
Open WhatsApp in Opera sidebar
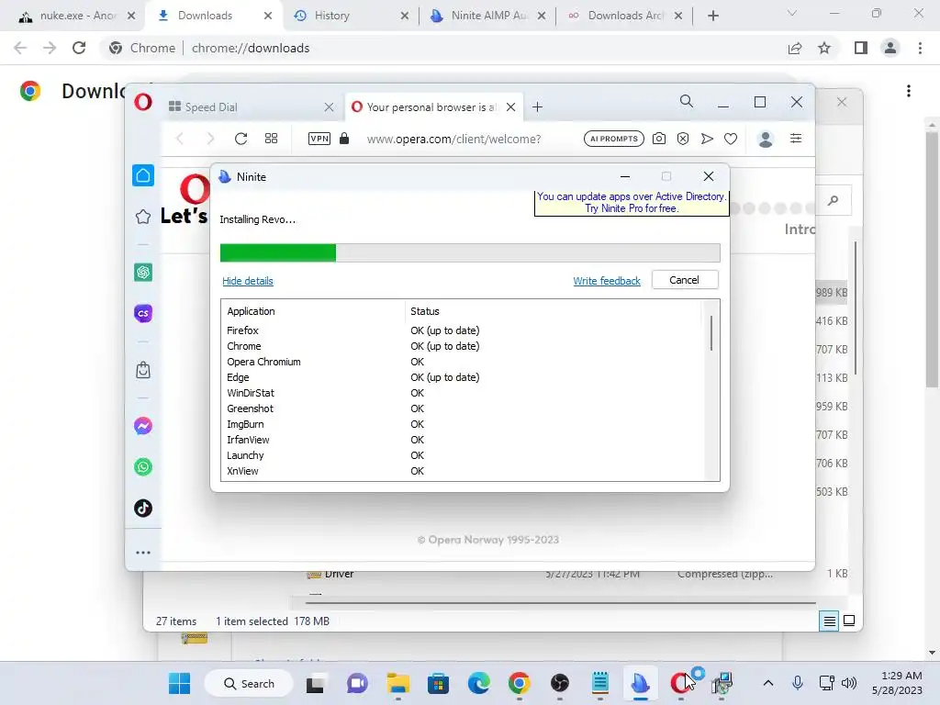coord(143,467)
